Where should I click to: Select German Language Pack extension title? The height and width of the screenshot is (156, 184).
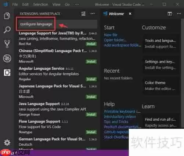click(x=52, y=139)
